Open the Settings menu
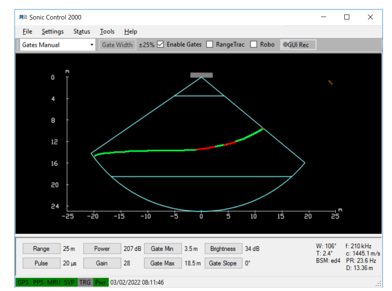The image size is (392, 291). click(x=53, y=32)
